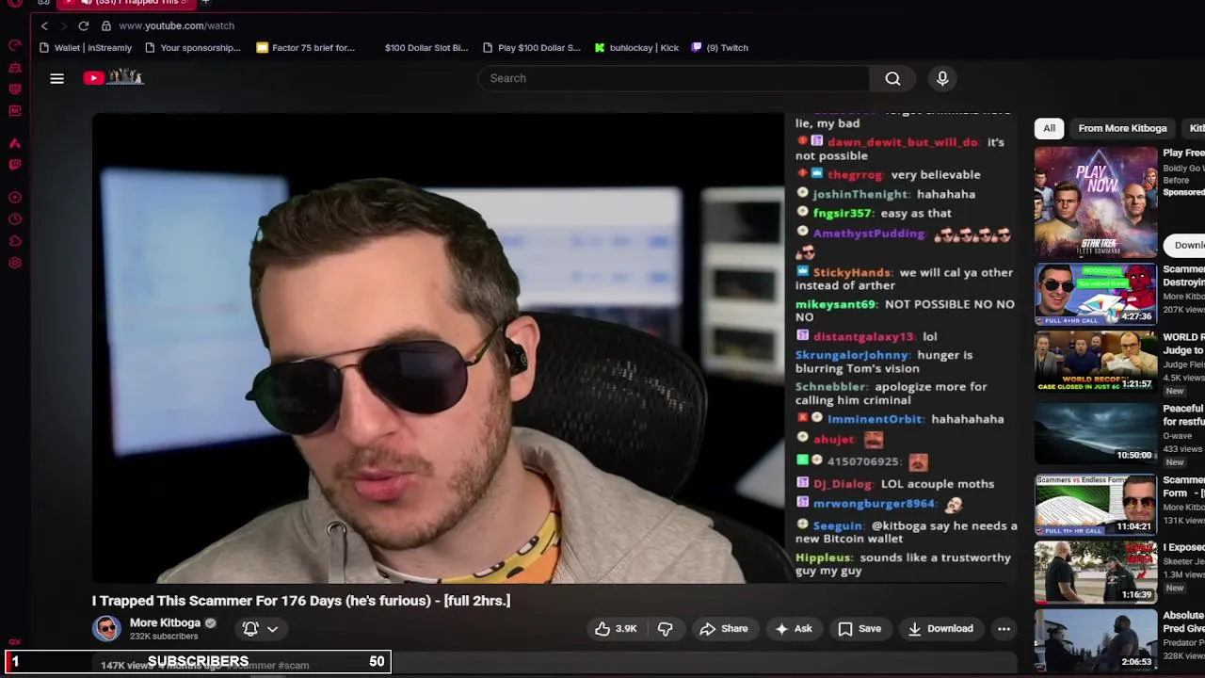This screenshot has height=678, width=1205.
Task: Expand the notification options chevron
Action: 272,629
